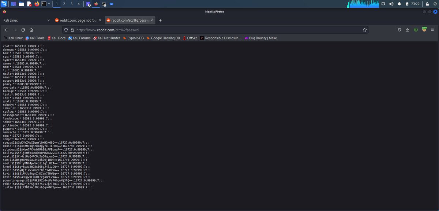Close the reddit.com/etc%2fpasswd tab
439x211 pixels.
coord(152,21)
